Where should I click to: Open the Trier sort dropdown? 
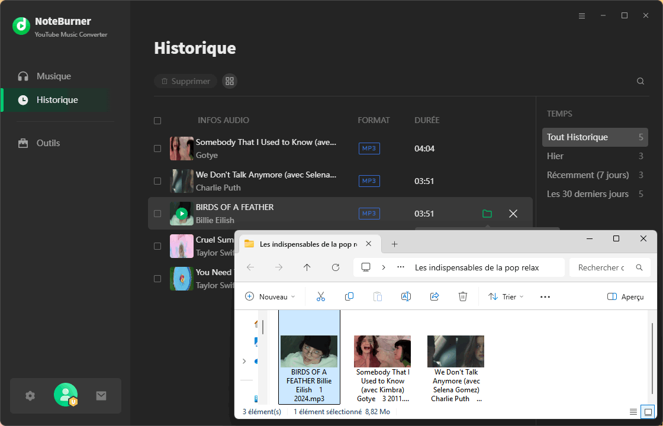[506, 296]
